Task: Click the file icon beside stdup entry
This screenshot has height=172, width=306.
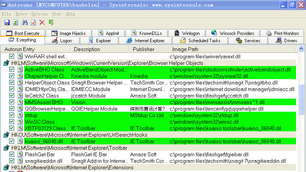Action: 20,115
